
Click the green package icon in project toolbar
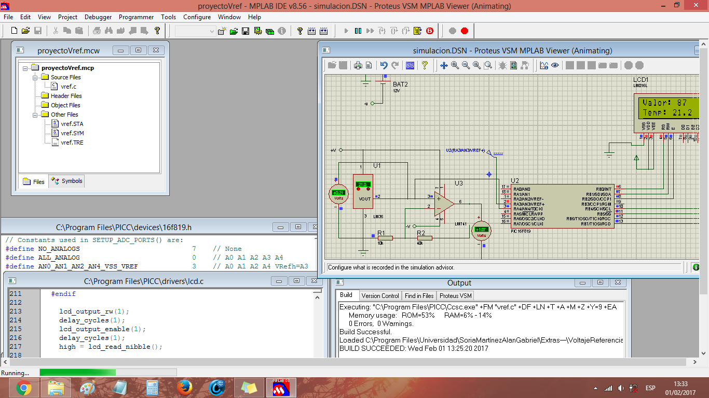270,31
